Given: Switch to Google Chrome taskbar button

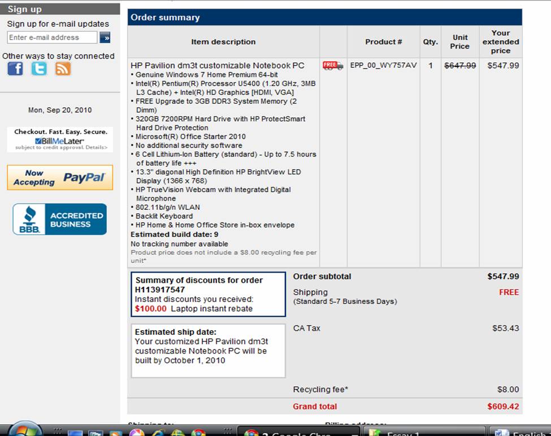Looking at the screenshot, I should tap(299, 431).
